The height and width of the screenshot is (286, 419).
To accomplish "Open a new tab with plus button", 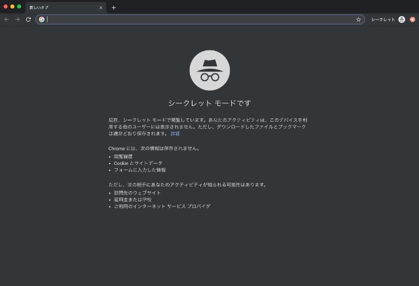I will (x=114, y=8).
